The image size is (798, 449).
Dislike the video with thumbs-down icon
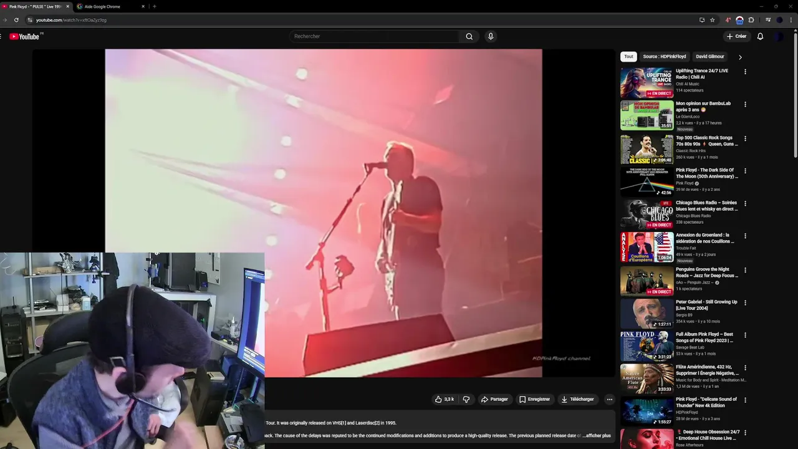click(466, 399)
